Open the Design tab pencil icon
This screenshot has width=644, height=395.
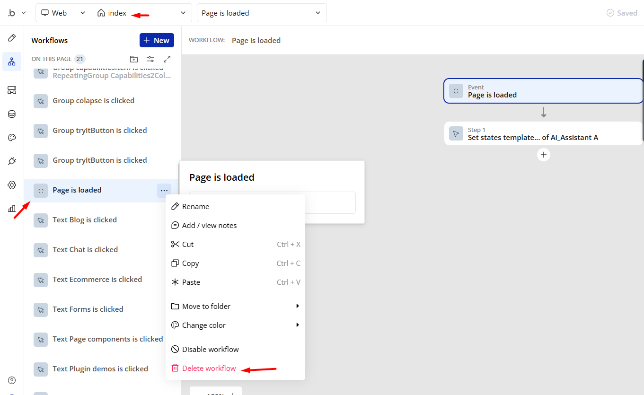tap(12, 38)
